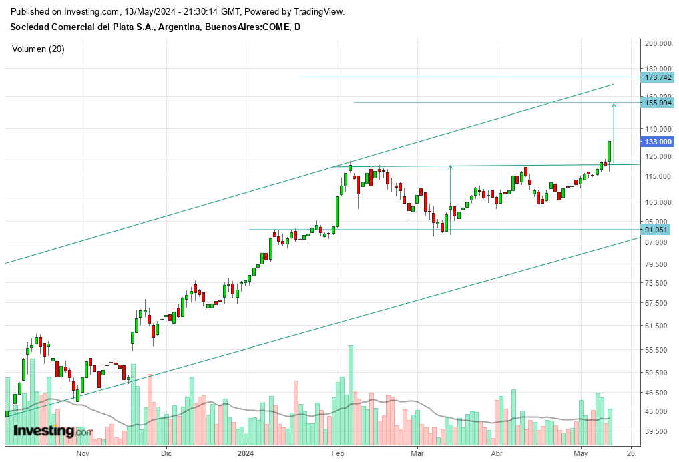This screenshot has height=462, width=679.
Task: Click the 103.000 price axis value
Action: click(x=658, y=202)
